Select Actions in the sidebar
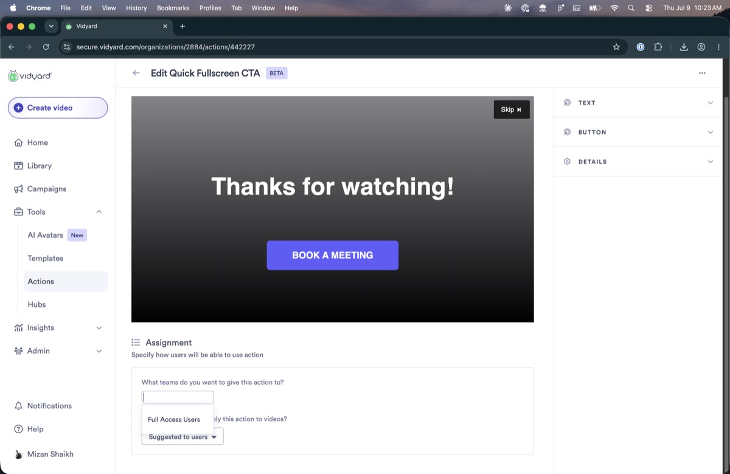Viewport: 730px width, 474px height. [x=66, y=281]
